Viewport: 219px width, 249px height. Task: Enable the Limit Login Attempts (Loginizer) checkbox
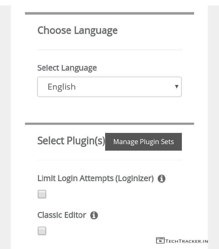pyautogui.click(x=42, y=194)
